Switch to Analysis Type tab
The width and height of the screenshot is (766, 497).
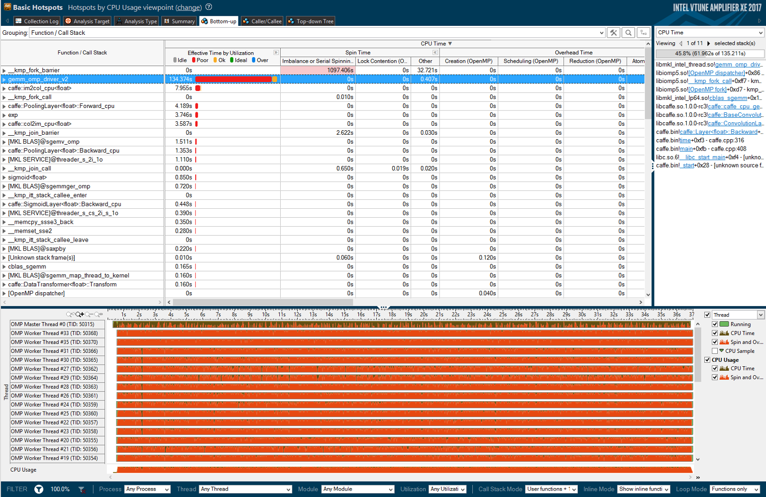pos(136,21)
